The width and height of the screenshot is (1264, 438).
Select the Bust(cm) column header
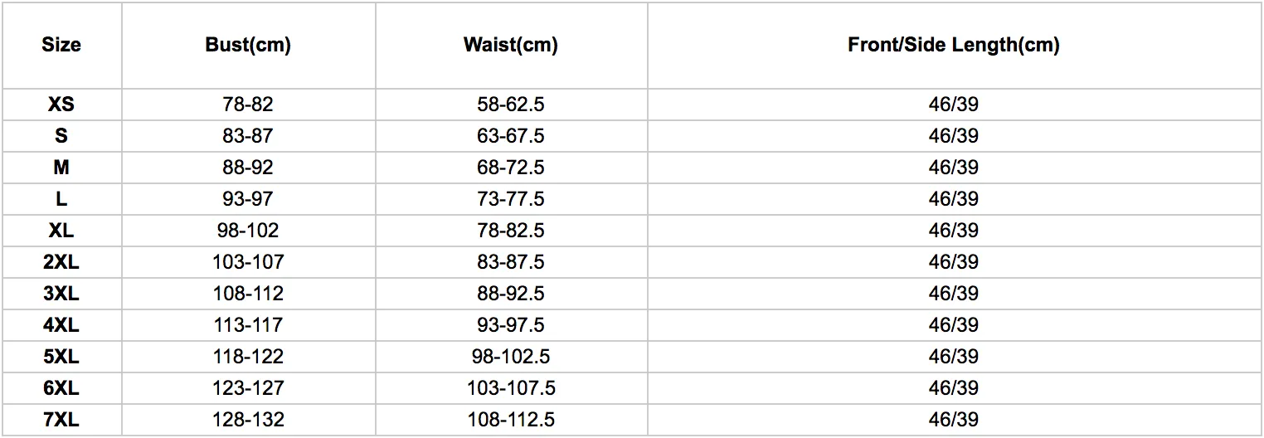pyautogui.click(x=248, y=45)
